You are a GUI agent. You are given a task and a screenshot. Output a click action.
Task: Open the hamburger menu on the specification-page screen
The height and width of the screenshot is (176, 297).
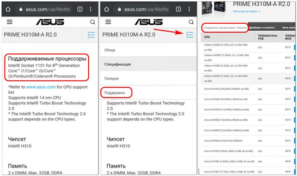pyautogui.click(x=10, y=22)
